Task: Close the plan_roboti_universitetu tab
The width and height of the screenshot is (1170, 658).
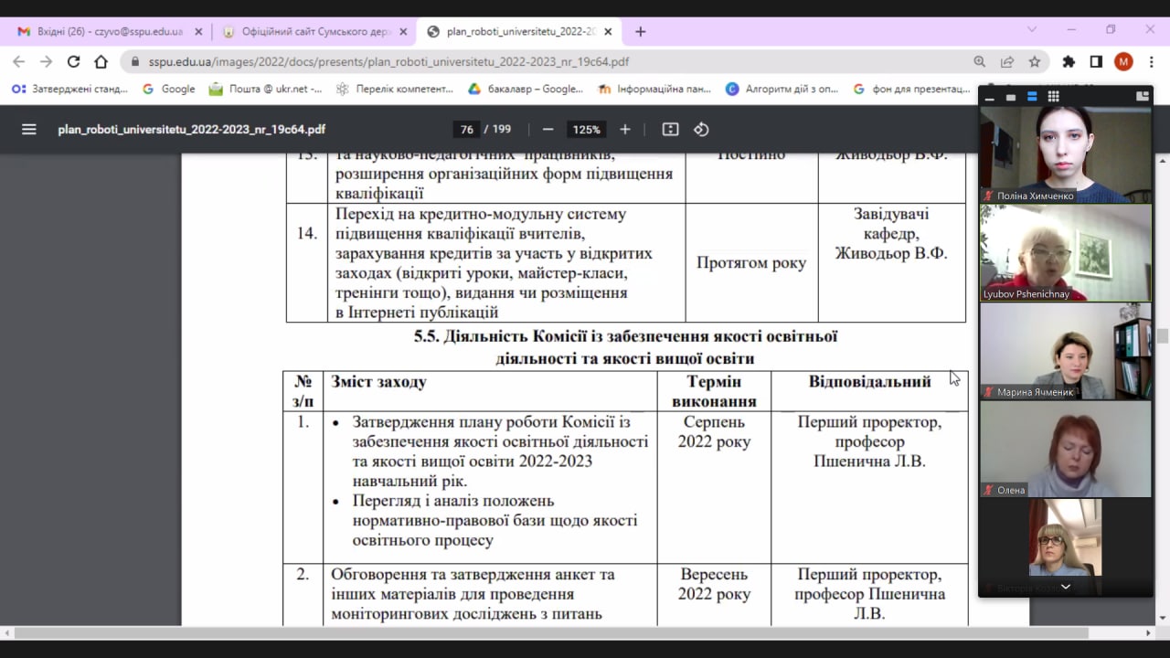Action: [608, 31]
